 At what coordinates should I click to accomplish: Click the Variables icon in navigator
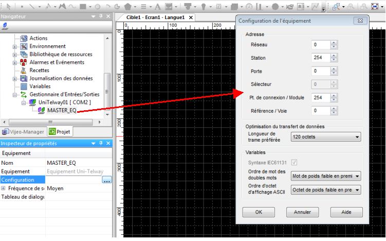[24, 87]
